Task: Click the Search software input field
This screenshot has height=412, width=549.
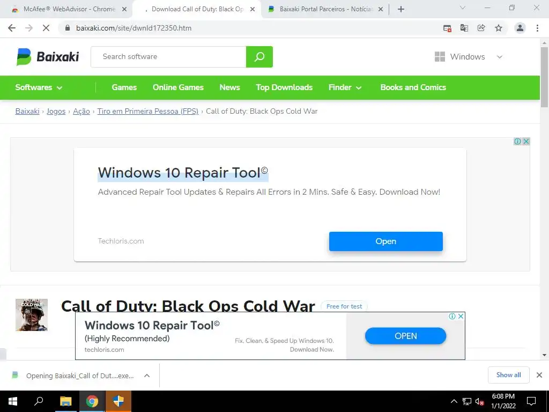Action: pyautogui.click(x=168, y=57)
